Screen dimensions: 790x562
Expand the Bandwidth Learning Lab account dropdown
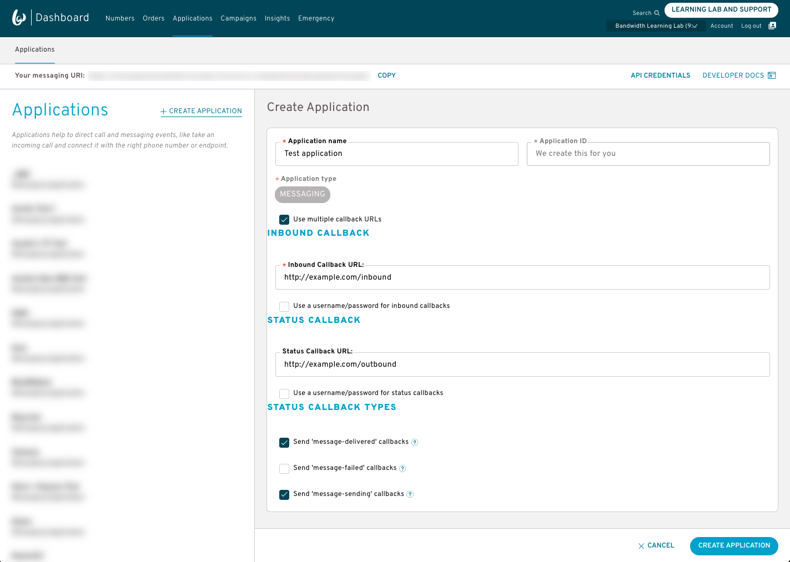(656, 26)
